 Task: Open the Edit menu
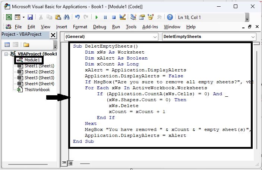click(x=31, y=27)
